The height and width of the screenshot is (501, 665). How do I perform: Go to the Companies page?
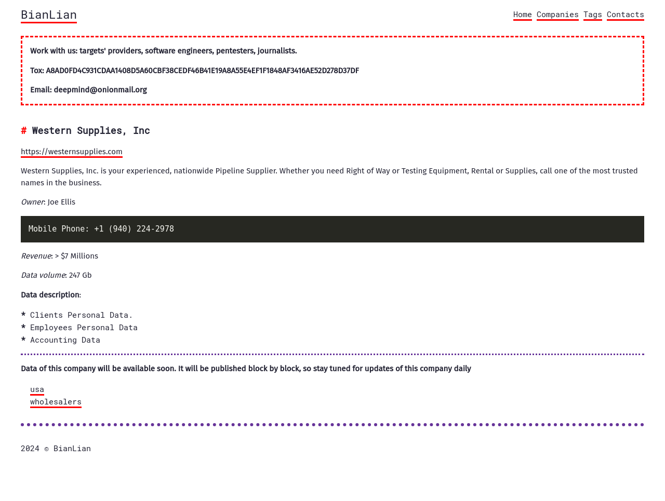coord(557,15)
